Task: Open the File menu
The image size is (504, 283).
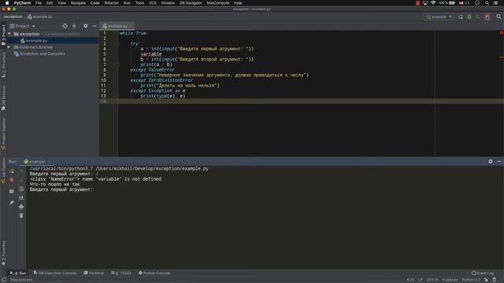Action: [x=39, y=3]
